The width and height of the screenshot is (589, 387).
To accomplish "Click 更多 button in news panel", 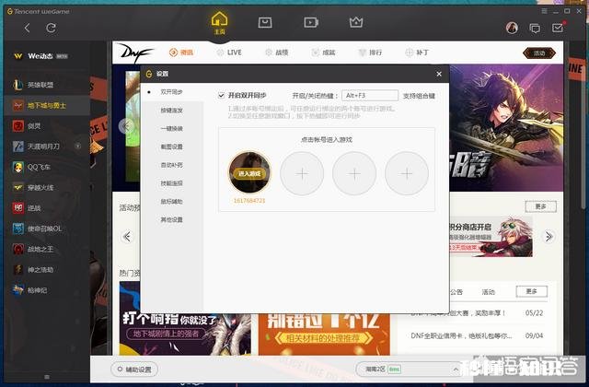I will [532, 291].
